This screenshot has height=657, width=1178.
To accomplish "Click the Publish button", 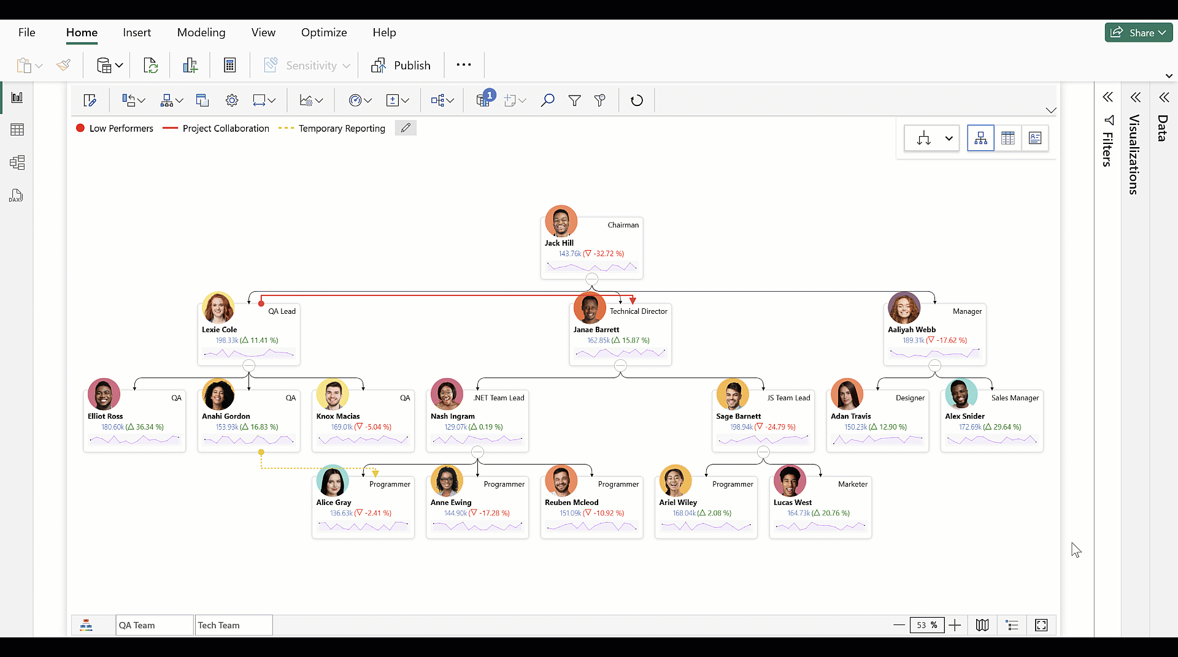I will click(x=401, y=66).
